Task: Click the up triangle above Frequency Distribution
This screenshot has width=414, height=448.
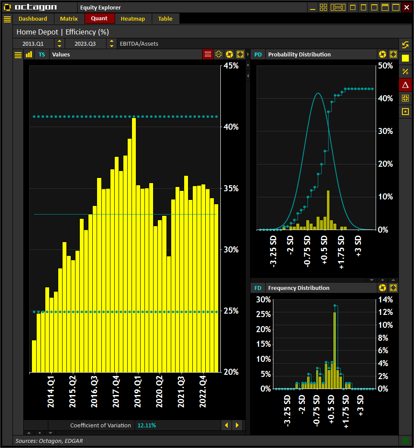Action: [x=393, y=280]
